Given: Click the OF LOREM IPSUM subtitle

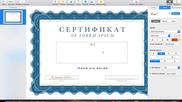Looking at the screenshot, I should tap(92, 36).
